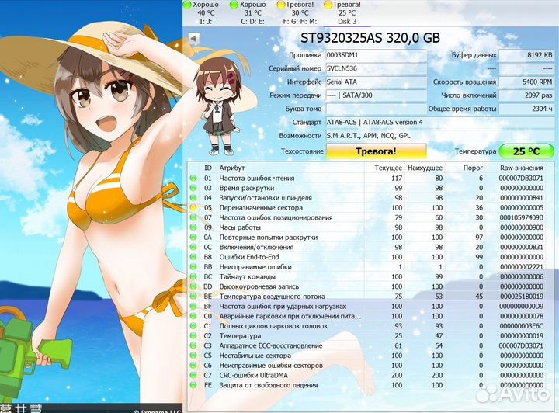The image size is (559, 413).
Task: Click the Наихудшее column header
Action: (x=425, y=168)
